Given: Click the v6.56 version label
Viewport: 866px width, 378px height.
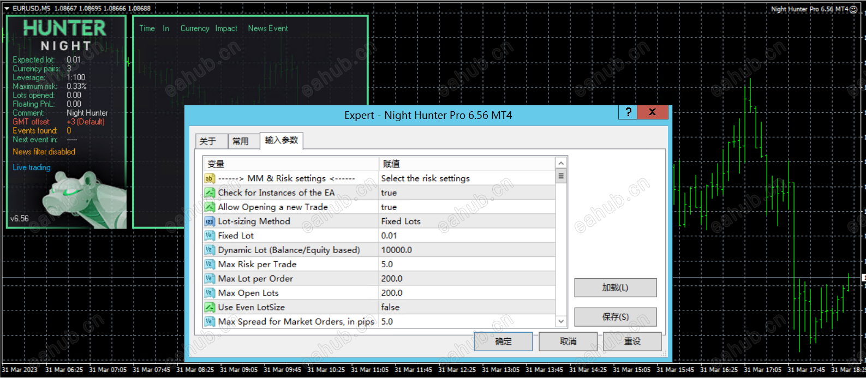Looking at the screenshot, I should tap(20, 219).
